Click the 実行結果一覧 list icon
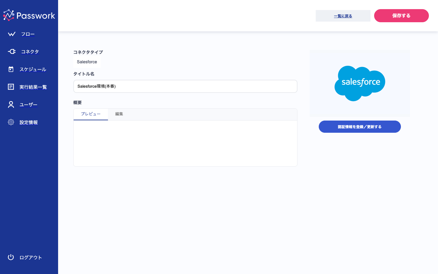Screen dimensions: 438x274 click(x=11, y=87)
